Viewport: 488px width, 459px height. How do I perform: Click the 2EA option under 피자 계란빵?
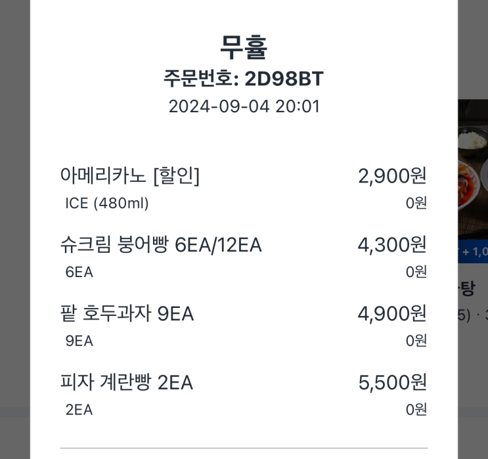(79, 410)
